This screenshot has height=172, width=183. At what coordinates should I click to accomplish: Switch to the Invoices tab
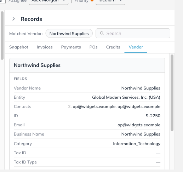(45, 47)
